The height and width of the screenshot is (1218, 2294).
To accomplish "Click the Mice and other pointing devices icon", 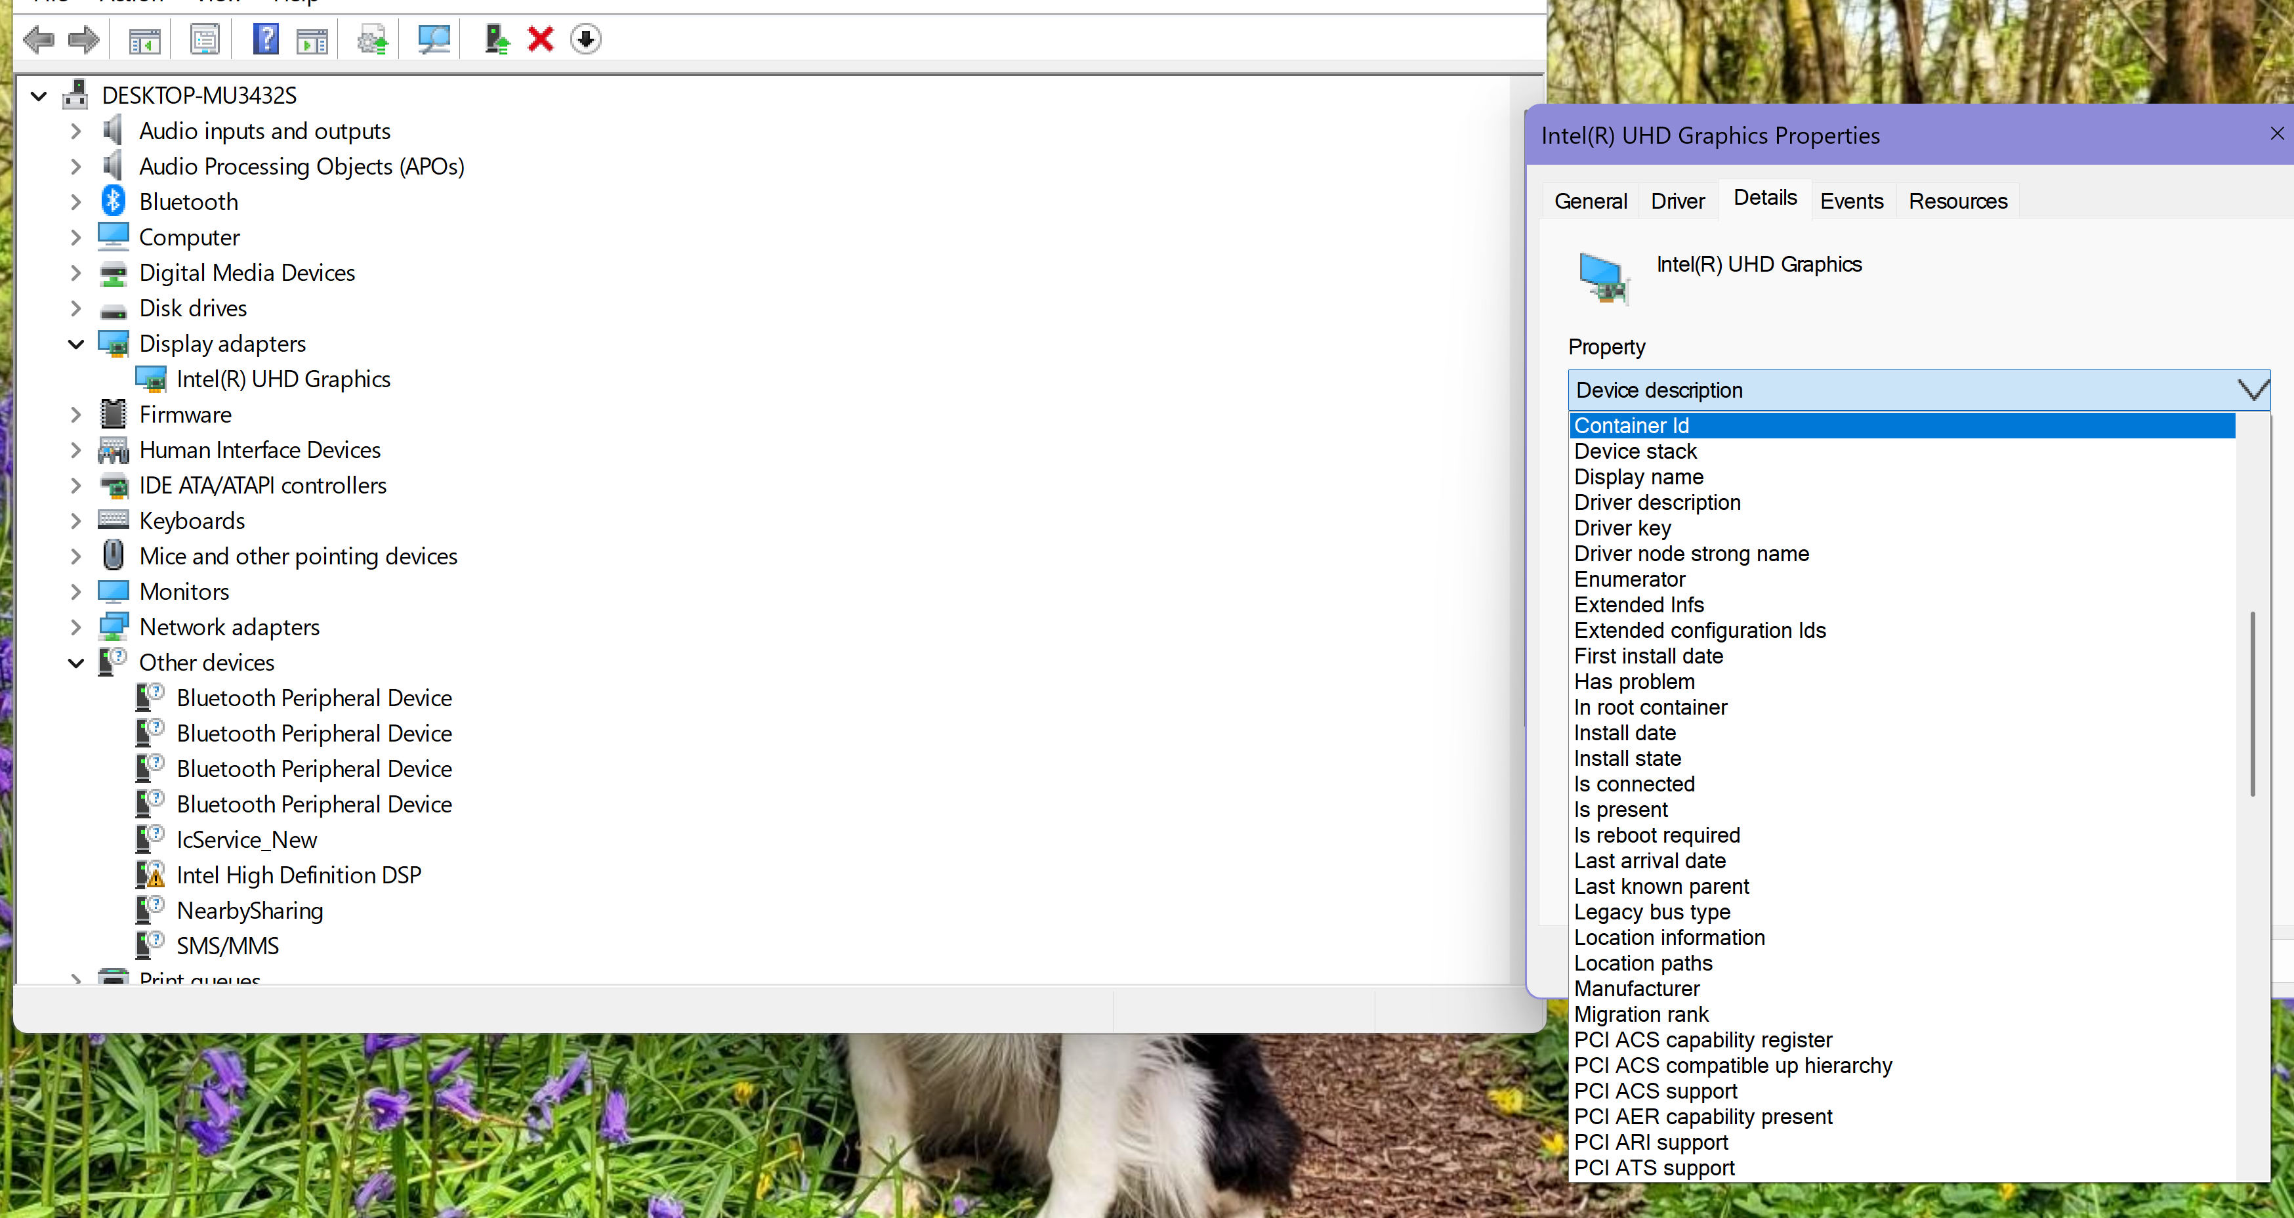I will (113, 556).
